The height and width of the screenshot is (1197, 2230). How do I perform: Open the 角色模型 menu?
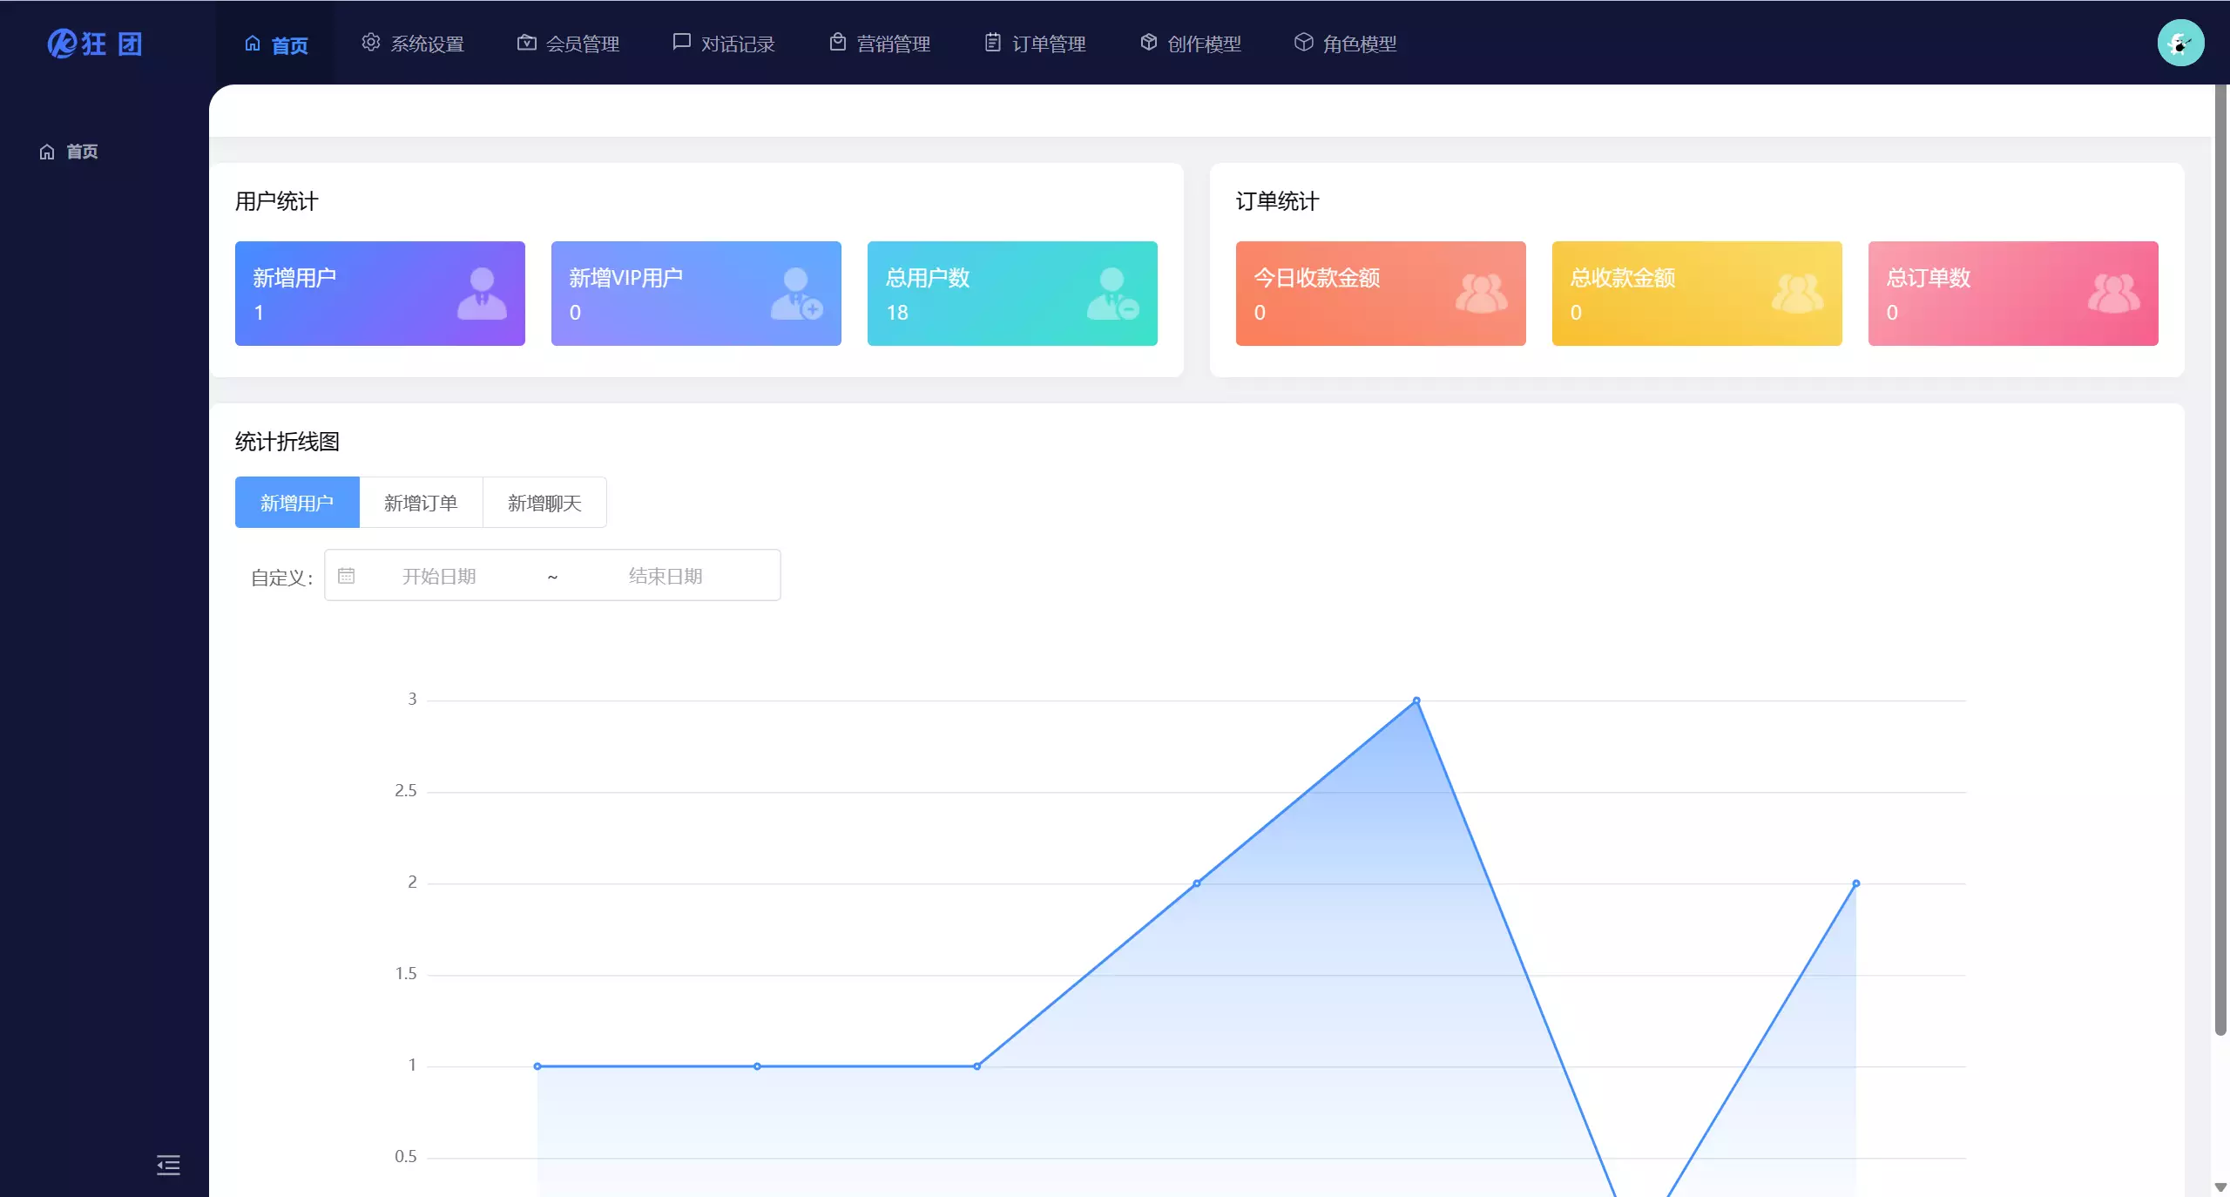(x=1346, y=43)
